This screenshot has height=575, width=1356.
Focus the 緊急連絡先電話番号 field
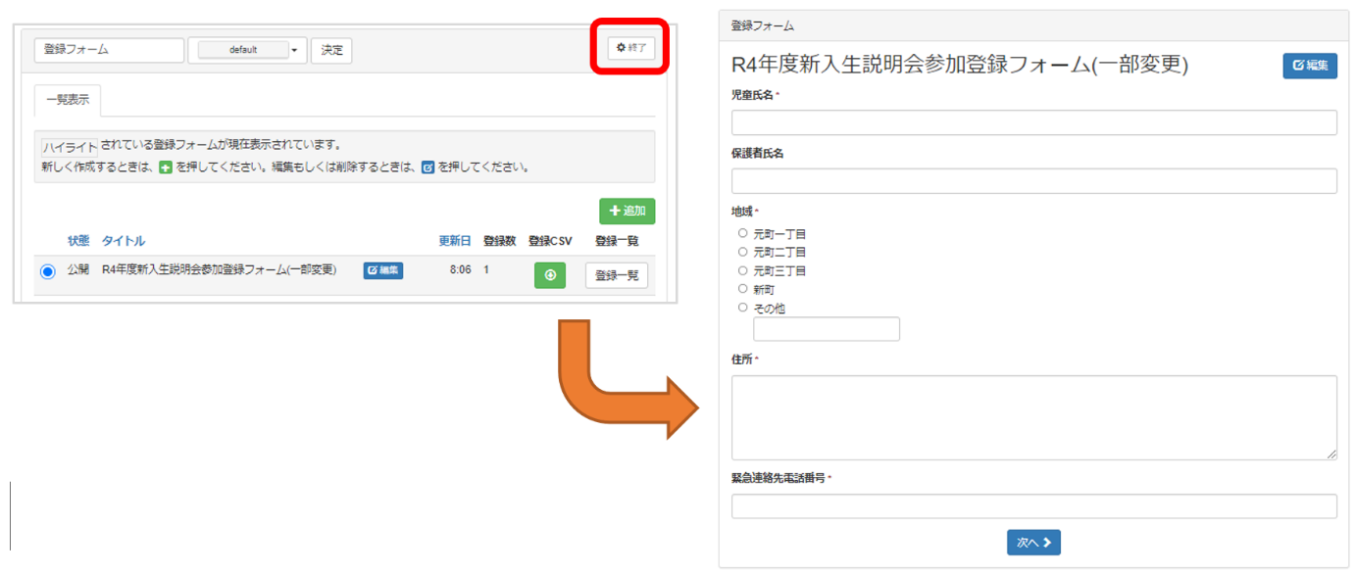coord(1033,506)
